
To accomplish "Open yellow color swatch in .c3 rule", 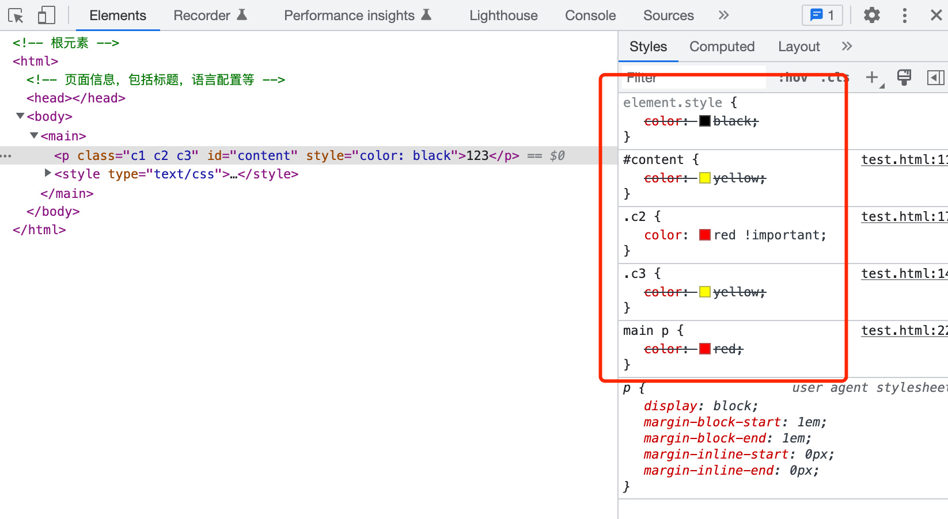I will pyautogui.click(x=705, y=292).
